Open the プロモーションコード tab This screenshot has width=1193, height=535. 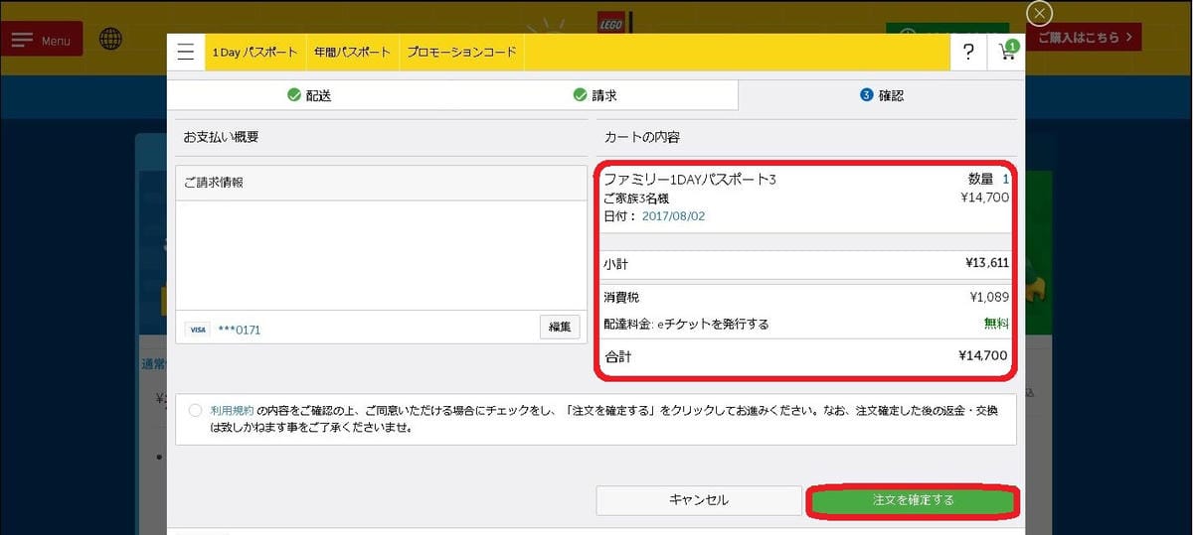461,53
